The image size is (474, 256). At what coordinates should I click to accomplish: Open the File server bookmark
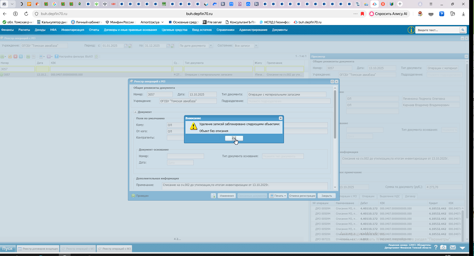(x=212, y=22)
